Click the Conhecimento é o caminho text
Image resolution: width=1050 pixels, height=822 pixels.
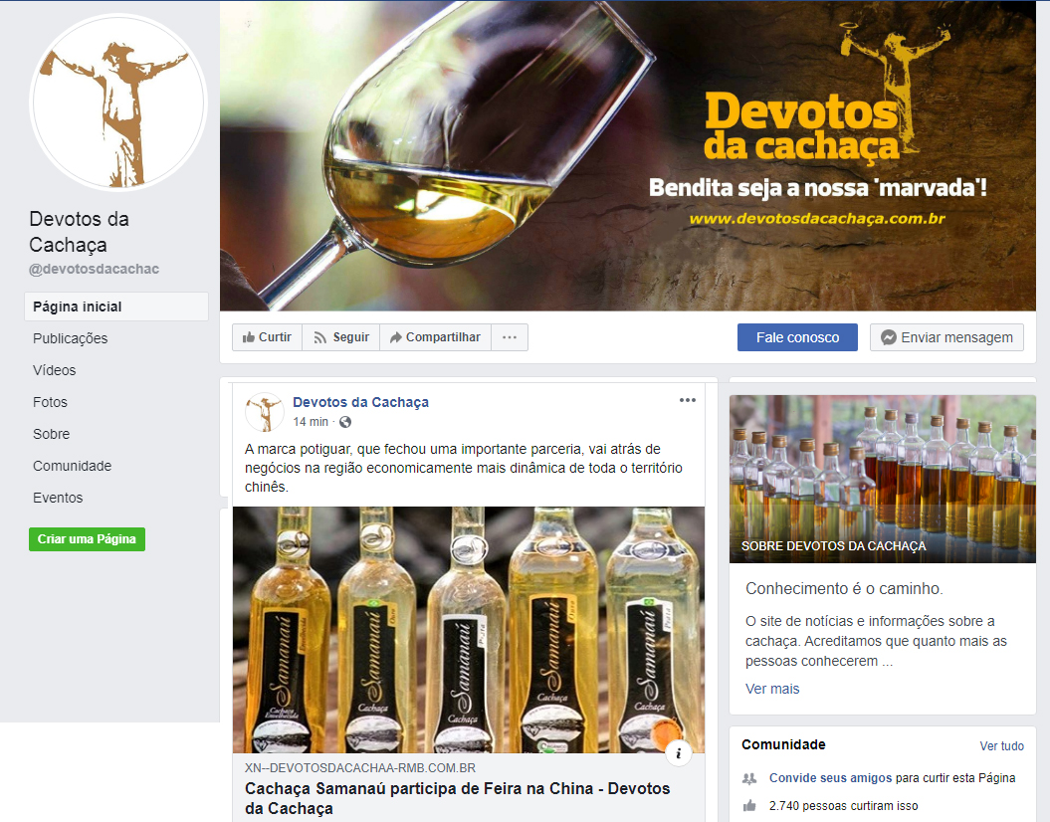click(x=844, y=589)
